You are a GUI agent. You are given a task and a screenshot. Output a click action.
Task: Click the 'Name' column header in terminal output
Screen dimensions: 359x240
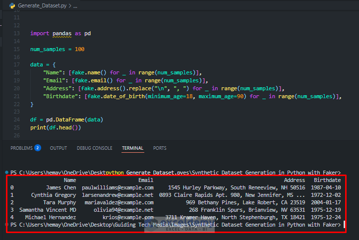(x=70, y=180)
